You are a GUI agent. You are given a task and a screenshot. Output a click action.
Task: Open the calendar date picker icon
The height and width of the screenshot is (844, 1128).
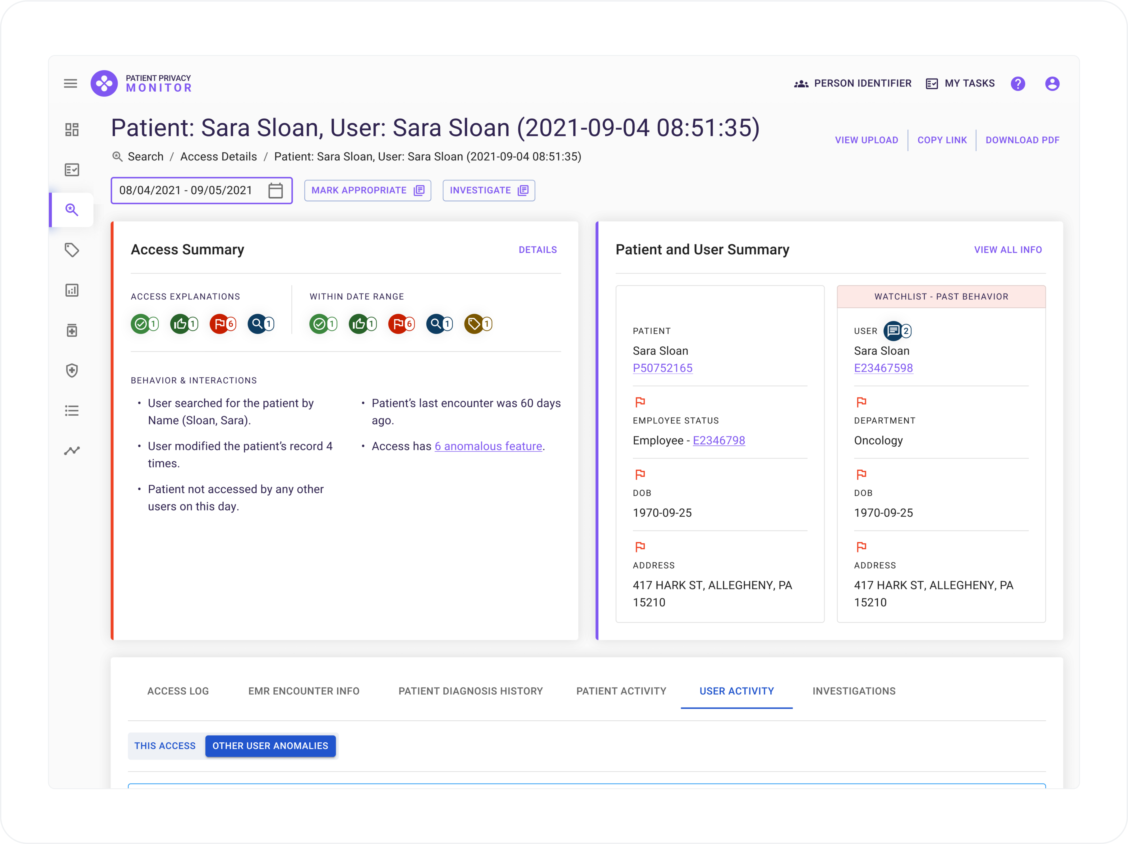point(275,191)
